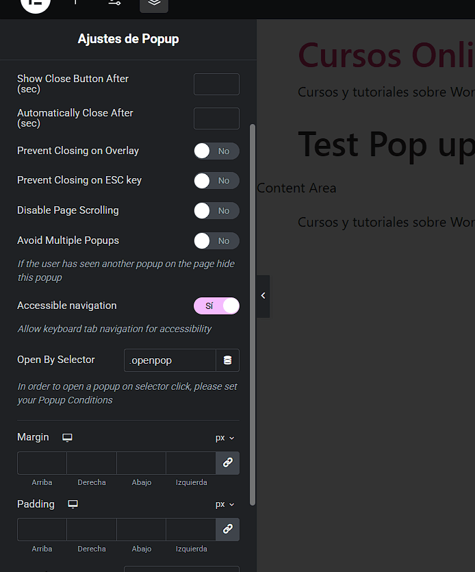Open the Margin px unit dropdown
Image resolution: width=475 pixels, height=572 pixels.
click(224, 438)
